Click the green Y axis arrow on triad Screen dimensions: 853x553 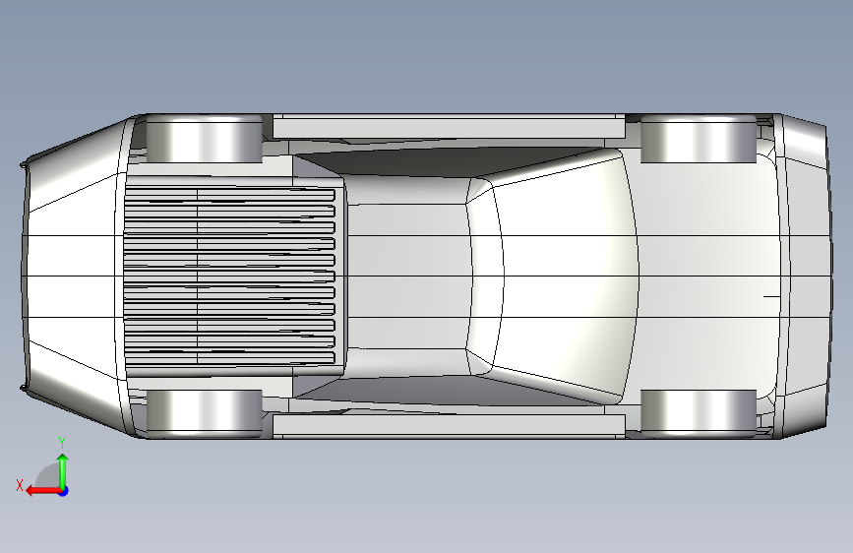tap(63, 470)
